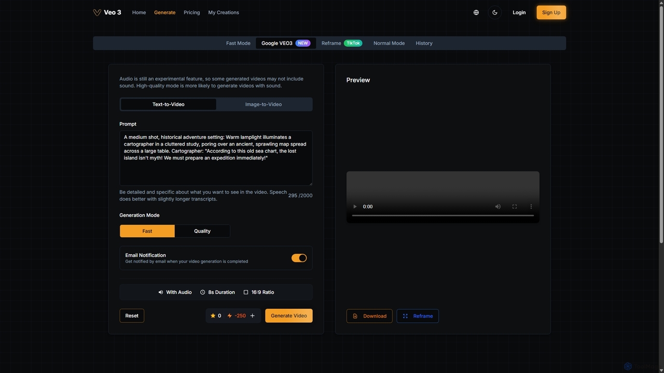
Task: Select Quality generation mode
Action: [x=202, y=231]
